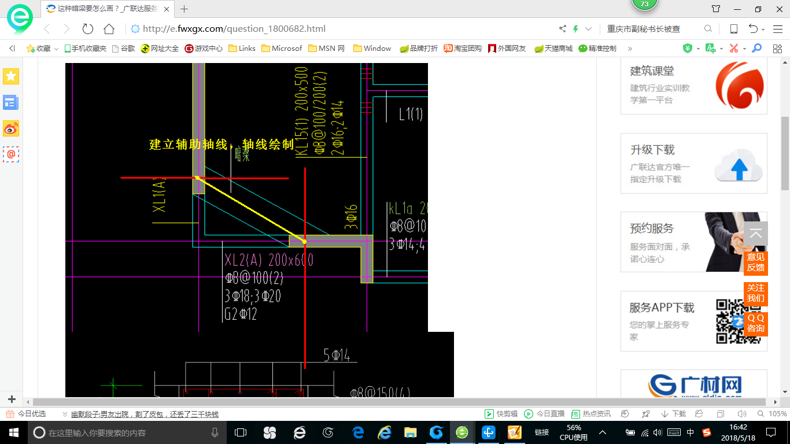Viewport: 790px width, 444px height.
Task: Click the back-to-top arrow button
Action: (x=756, y=234)
